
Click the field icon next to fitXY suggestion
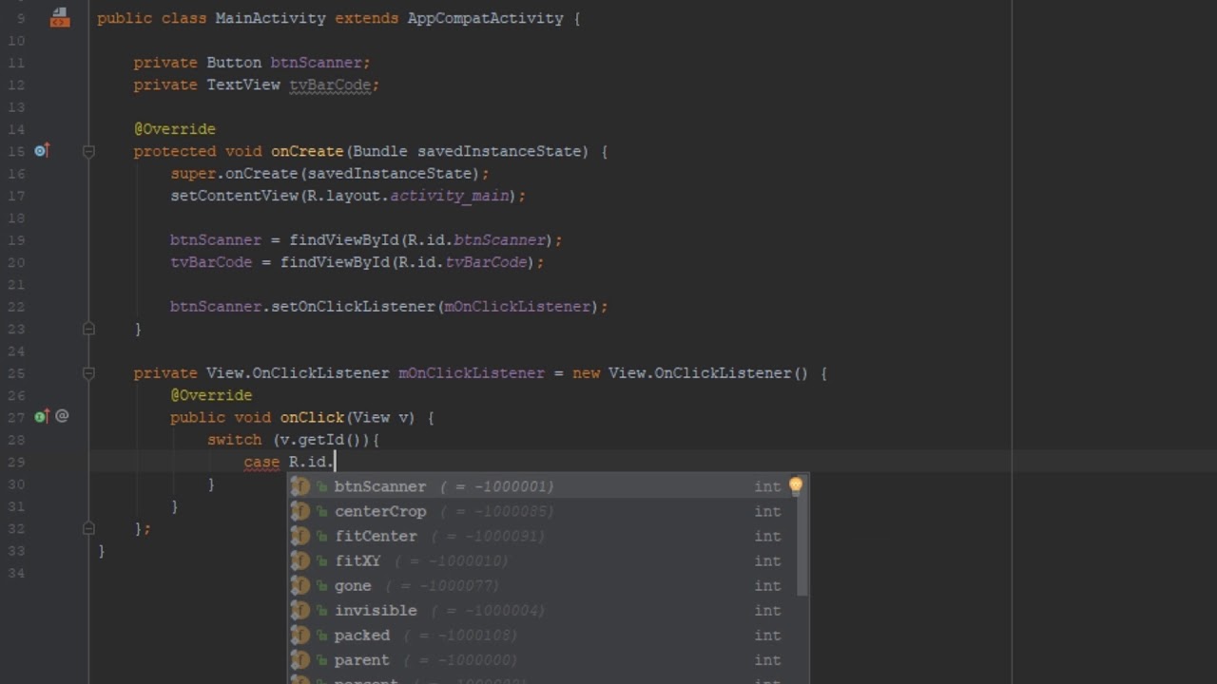[x=300, y=560]
